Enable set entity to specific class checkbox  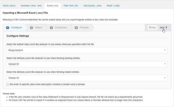point(8,85)
